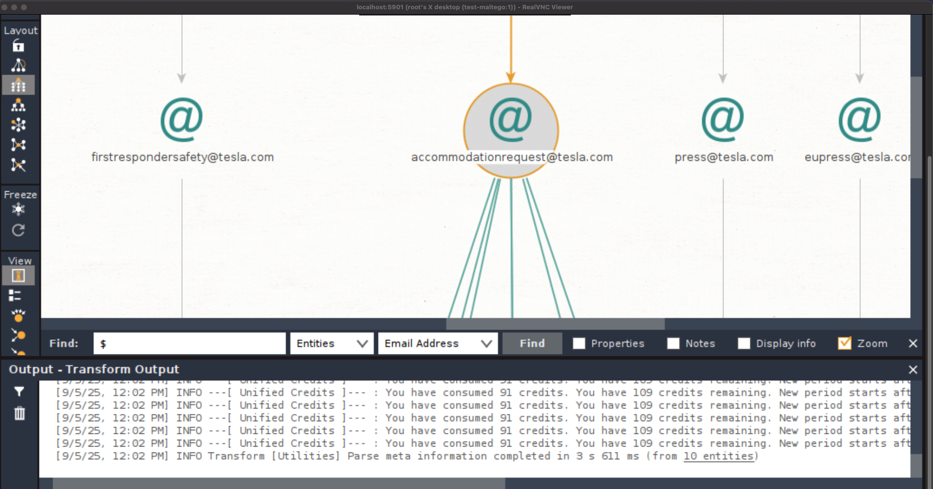Switch to the list view icon
933x489 pixels.
[x=15, y=295]
